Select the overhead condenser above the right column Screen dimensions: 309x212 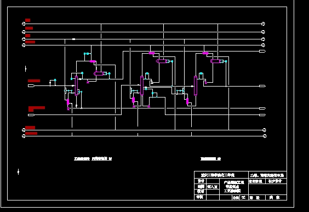205,53
